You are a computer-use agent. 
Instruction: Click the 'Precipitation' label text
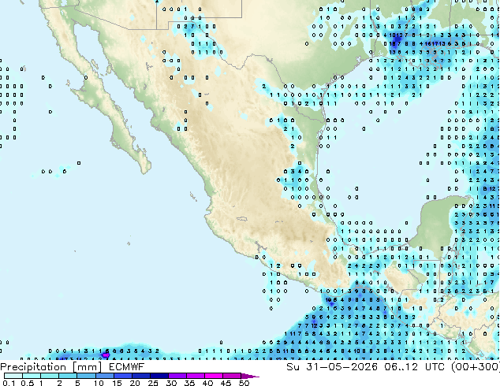click(33, 367)
